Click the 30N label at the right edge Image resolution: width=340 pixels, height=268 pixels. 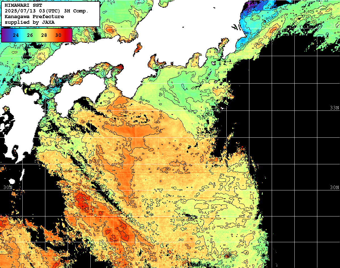(x=334, y=188)
